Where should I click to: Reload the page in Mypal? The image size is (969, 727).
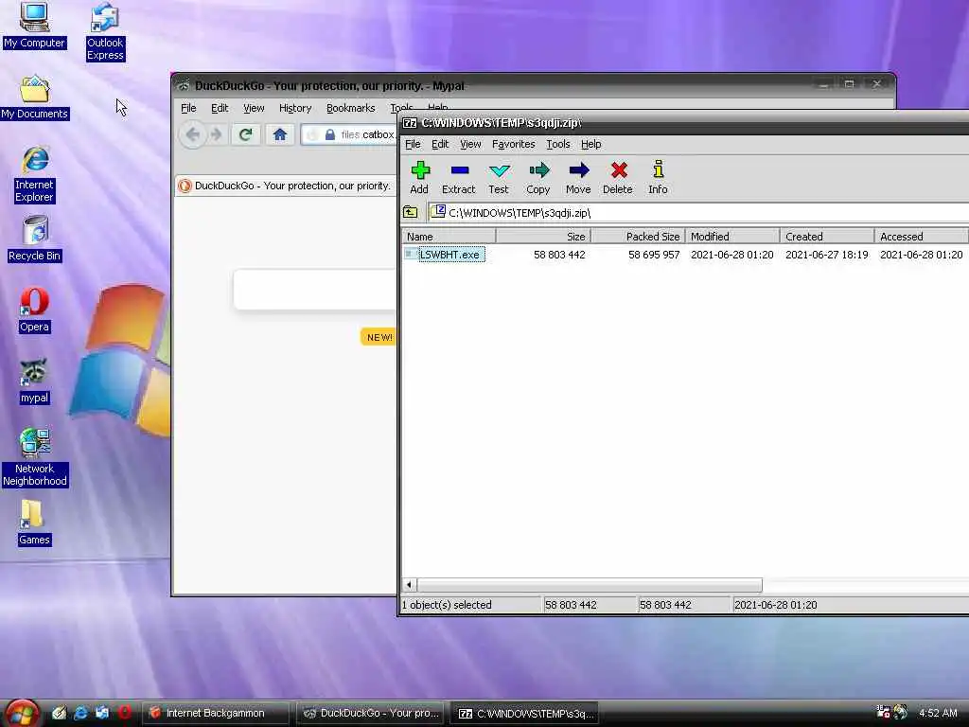(x=245, y=134)
